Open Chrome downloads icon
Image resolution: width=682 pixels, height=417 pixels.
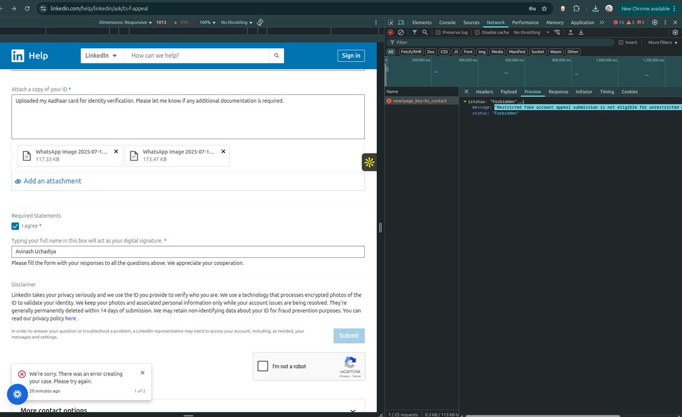(594, 9)
